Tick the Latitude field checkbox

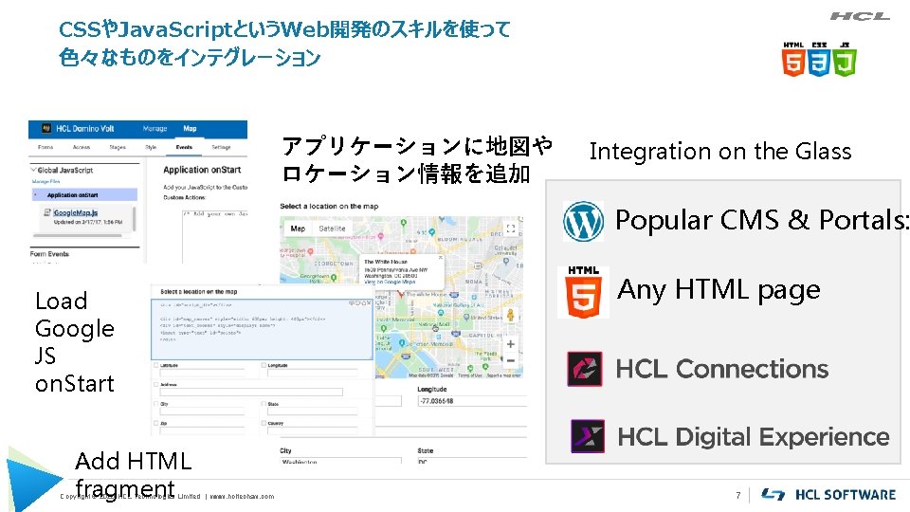[155, 365]
